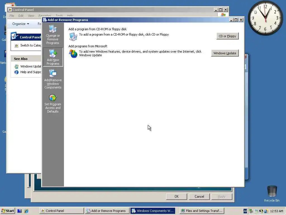
Task: Launch Internet Explorer from quick launch
Action: (26, 211)
